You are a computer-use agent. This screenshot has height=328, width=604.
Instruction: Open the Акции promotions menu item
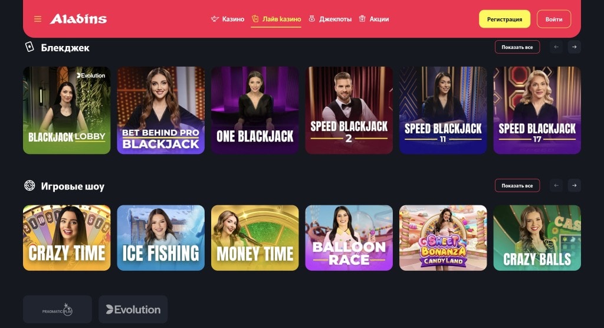[x=374, y=19]
